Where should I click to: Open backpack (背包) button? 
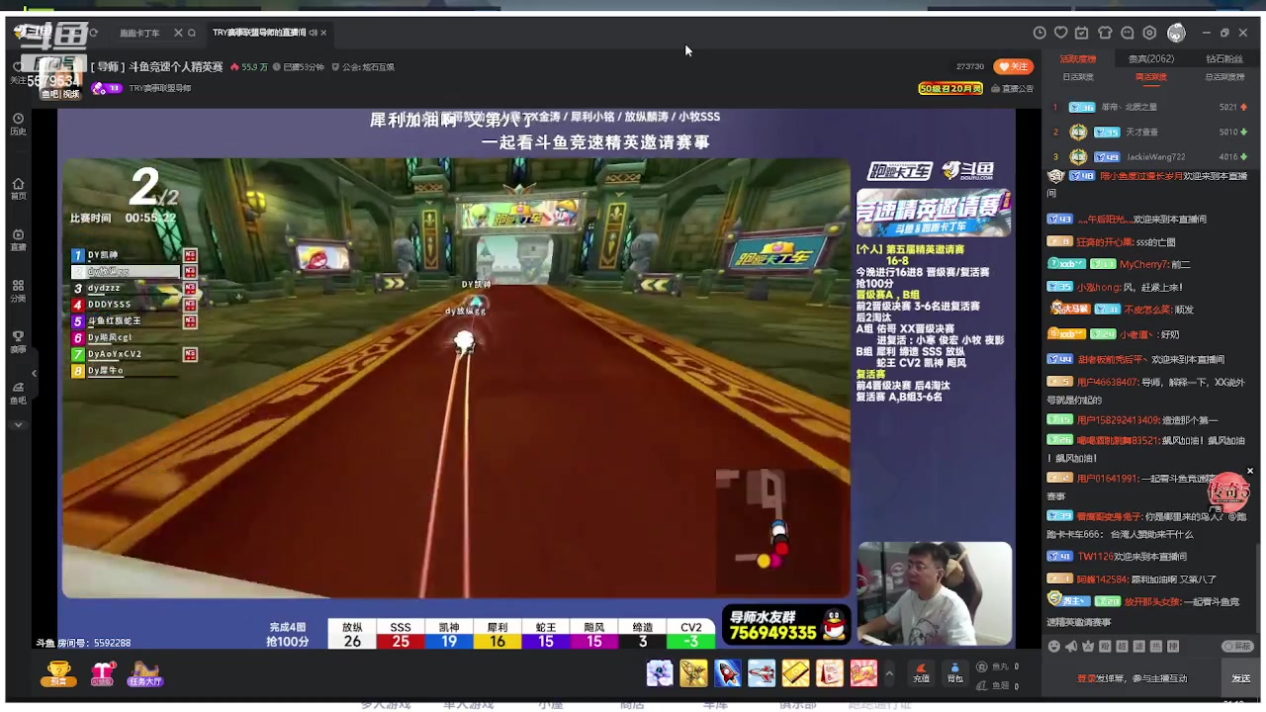click(954, 673)
